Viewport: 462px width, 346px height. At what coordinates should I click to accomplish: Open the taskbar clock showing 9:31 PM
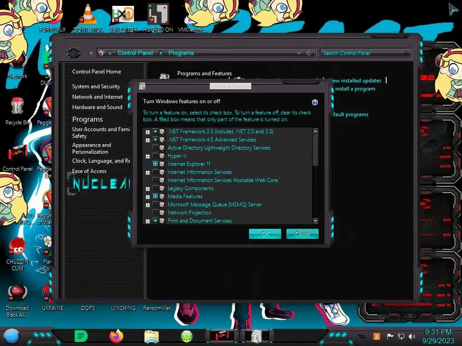pos(438,336)
